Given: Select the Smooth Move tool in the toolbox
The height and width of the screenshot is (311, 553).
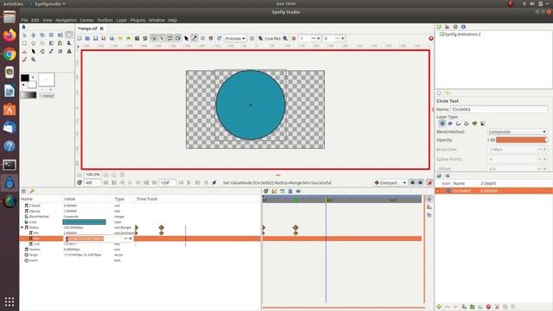Looking at the screenshot, I should 33,35.
